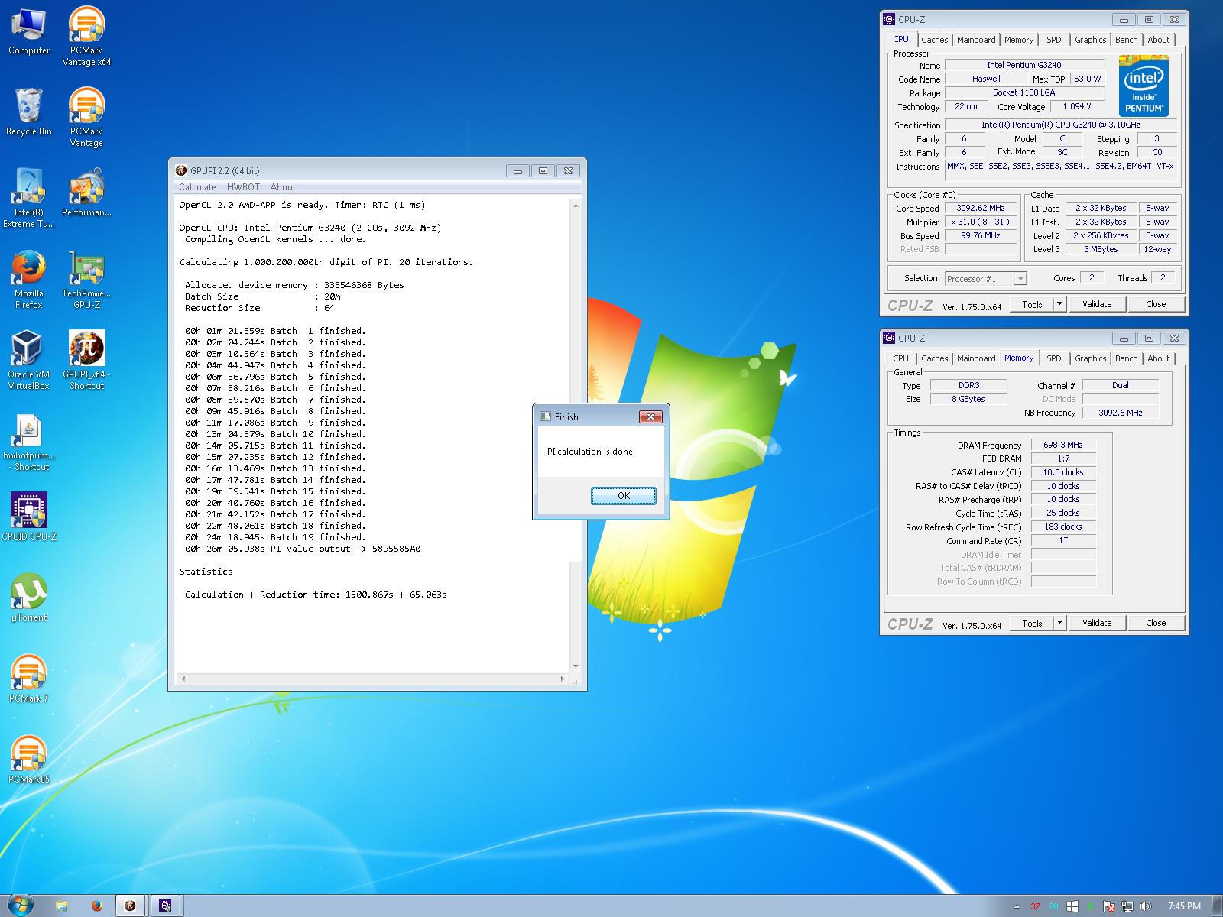This screenshot has width=1223, height=917.
Task: Click Close button in top CPU-Z
Action: pyautogui.click(x=1156, y=304)
